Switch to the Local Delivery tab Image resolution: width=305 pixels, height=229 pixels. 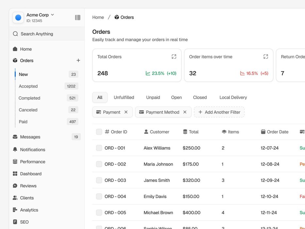233,97
